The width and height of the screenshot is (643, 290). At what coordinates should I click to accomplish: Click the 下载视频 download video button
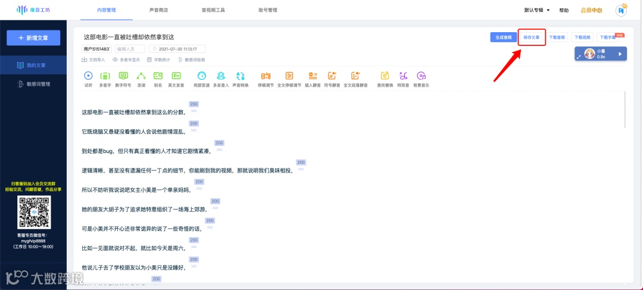[582, 37]
